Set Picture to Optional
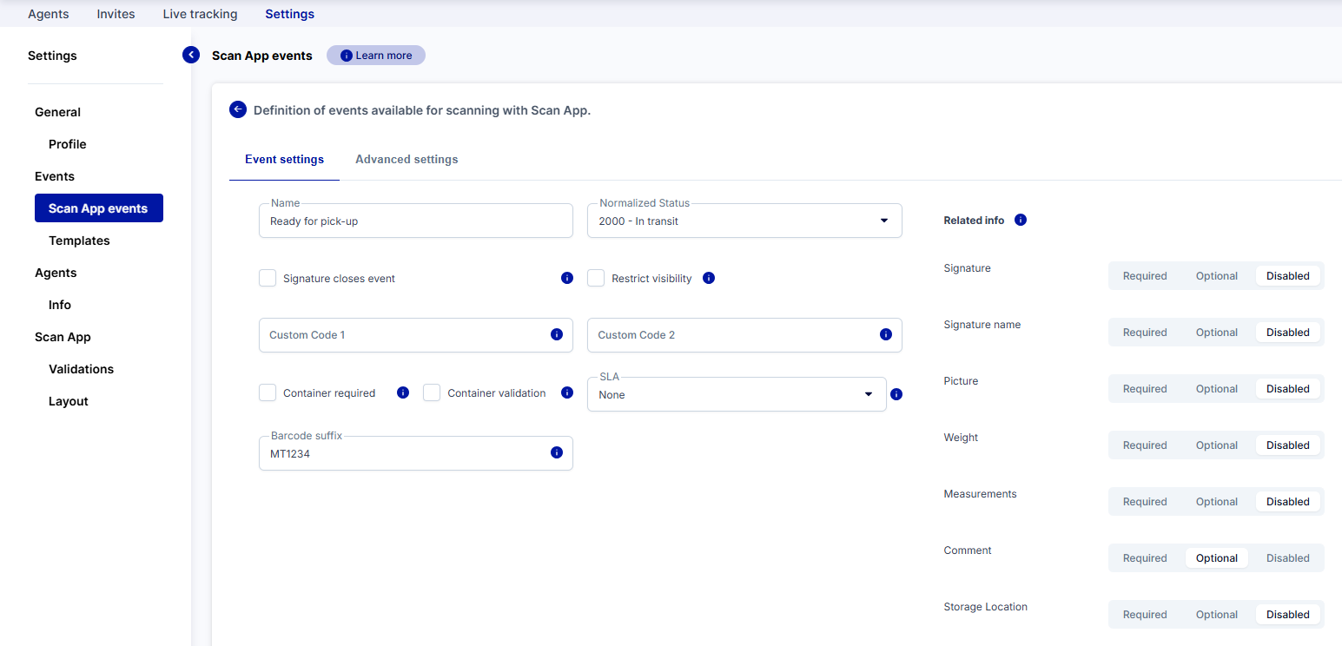1342x646 pixels. click(1216, 389)
